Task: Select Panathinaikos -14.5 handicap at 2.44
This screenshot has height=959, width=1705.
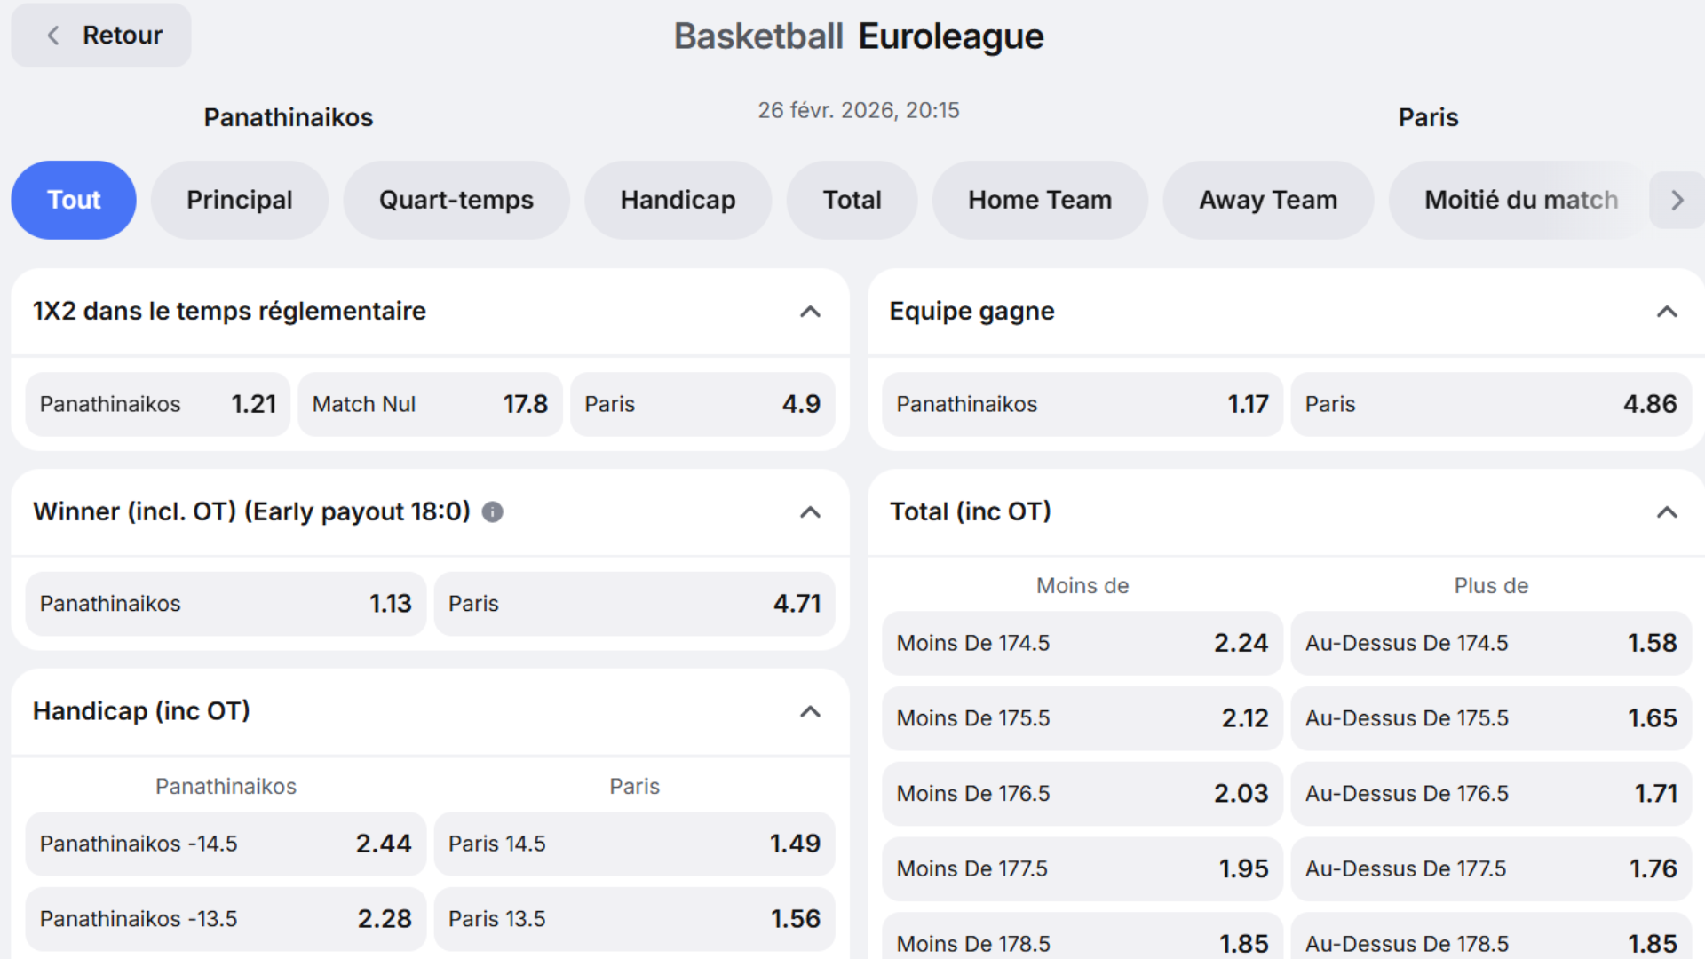Action: (225, 844)
